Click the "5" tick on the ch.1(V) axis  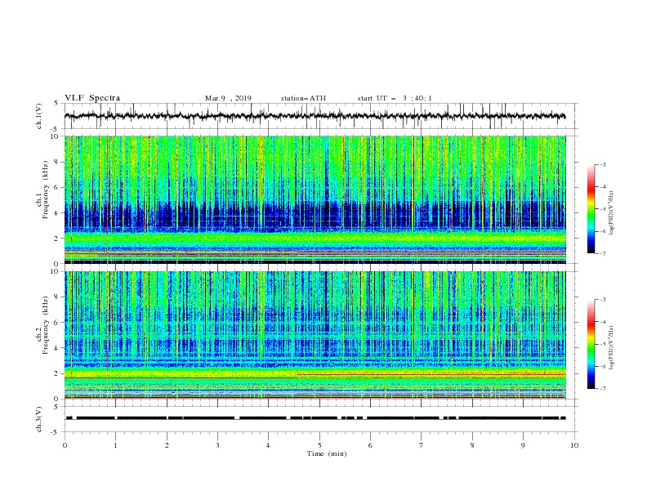point(58,104)
